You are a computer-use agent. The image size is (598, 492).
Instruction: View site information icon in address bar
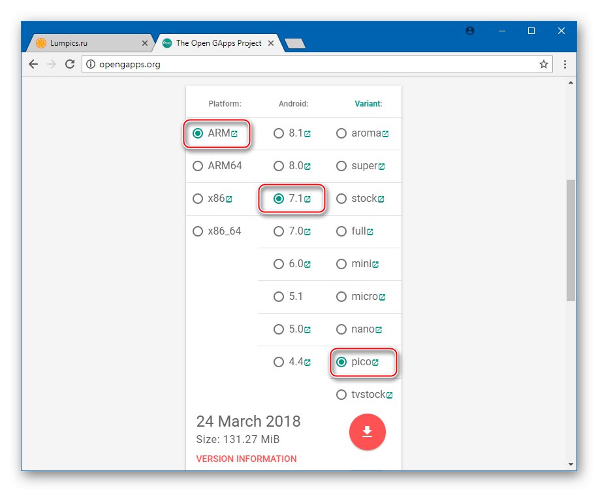pyautogui.click(x=90, y=64)
